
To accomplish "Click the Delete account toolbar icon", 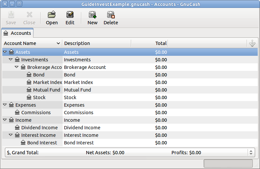I will (x=111, y=15).
